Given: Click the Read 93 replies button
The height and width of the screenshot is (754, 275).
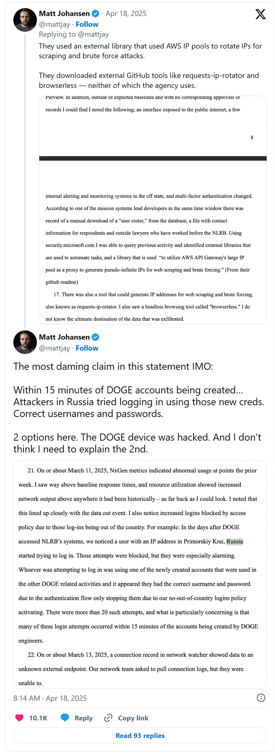Looking at the screenshot, I should coord(140,736).
